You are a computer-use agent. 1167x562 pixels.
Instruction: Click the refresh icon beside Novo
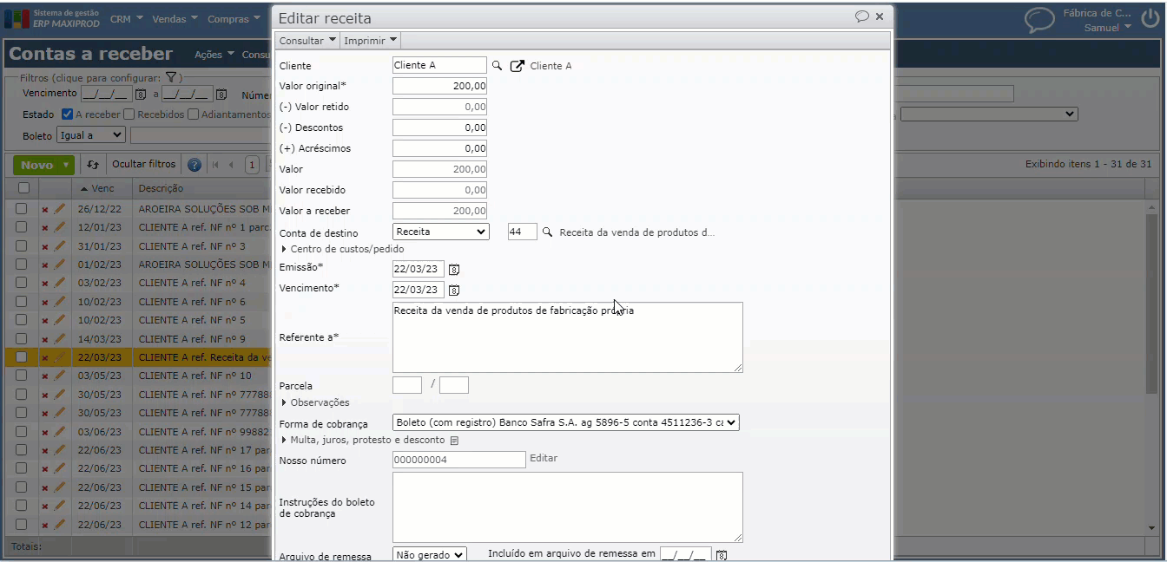pos(94,165)
